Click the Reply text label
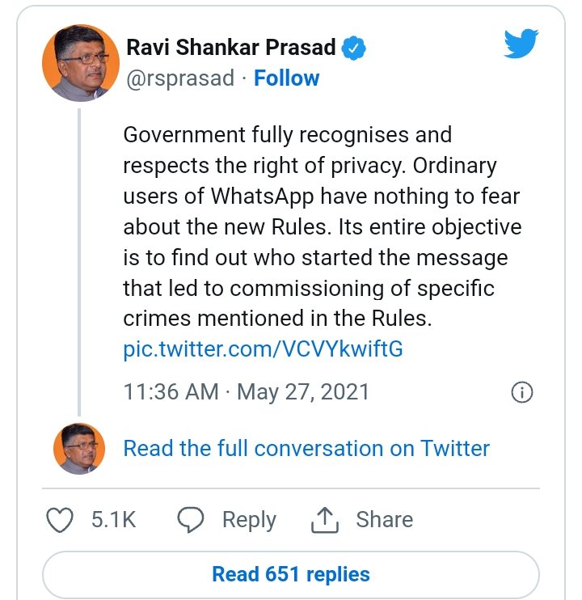This screenshot has width=582, height=600. 249,520
